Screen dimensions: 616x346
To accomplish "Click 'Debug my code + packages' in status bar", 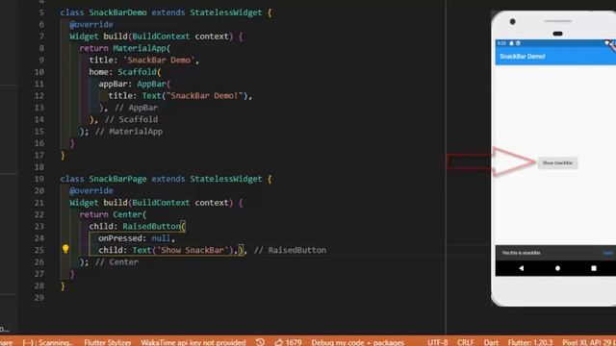I will pos(358,342).
